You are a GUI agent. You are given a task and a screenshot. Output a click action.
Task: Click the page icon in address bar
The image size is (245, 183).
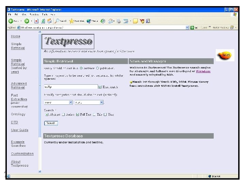point(19,27)
